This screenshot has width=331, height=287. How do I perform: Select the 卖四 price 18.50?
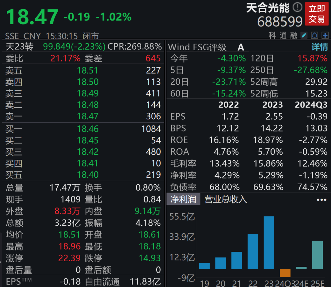(x=88, y=82)
